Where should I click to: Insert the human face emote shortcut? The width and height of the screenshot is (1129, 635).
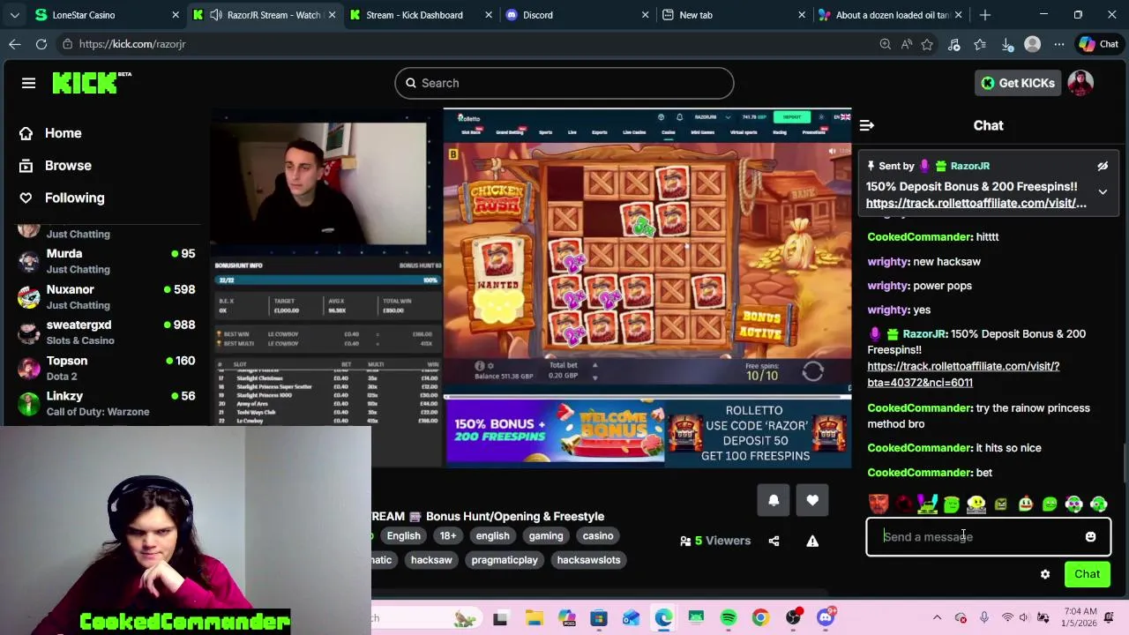click(x=879, y=504)
